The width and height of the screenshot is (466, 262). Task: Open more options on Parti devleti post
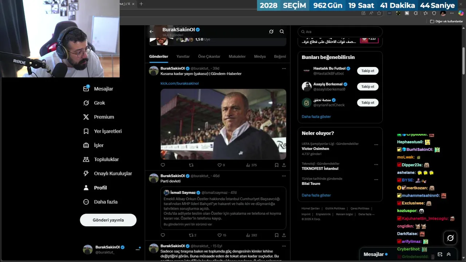pyautogui.click(x=284, y=176)
